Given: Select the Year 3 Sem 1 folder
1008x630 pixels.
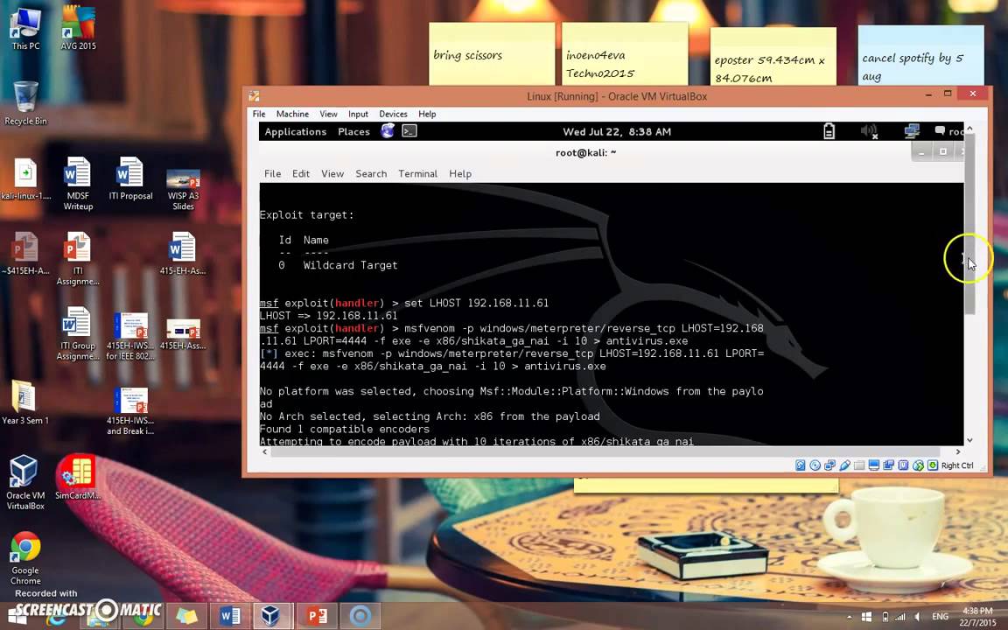Looking at the screenshot, I should 24,402.
